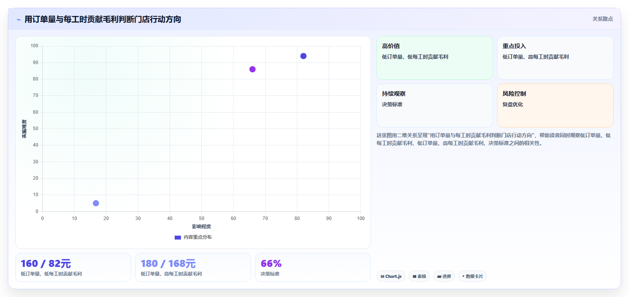Open the 高价值 quadrant card

pyautogui.click(x=435, y=58)
